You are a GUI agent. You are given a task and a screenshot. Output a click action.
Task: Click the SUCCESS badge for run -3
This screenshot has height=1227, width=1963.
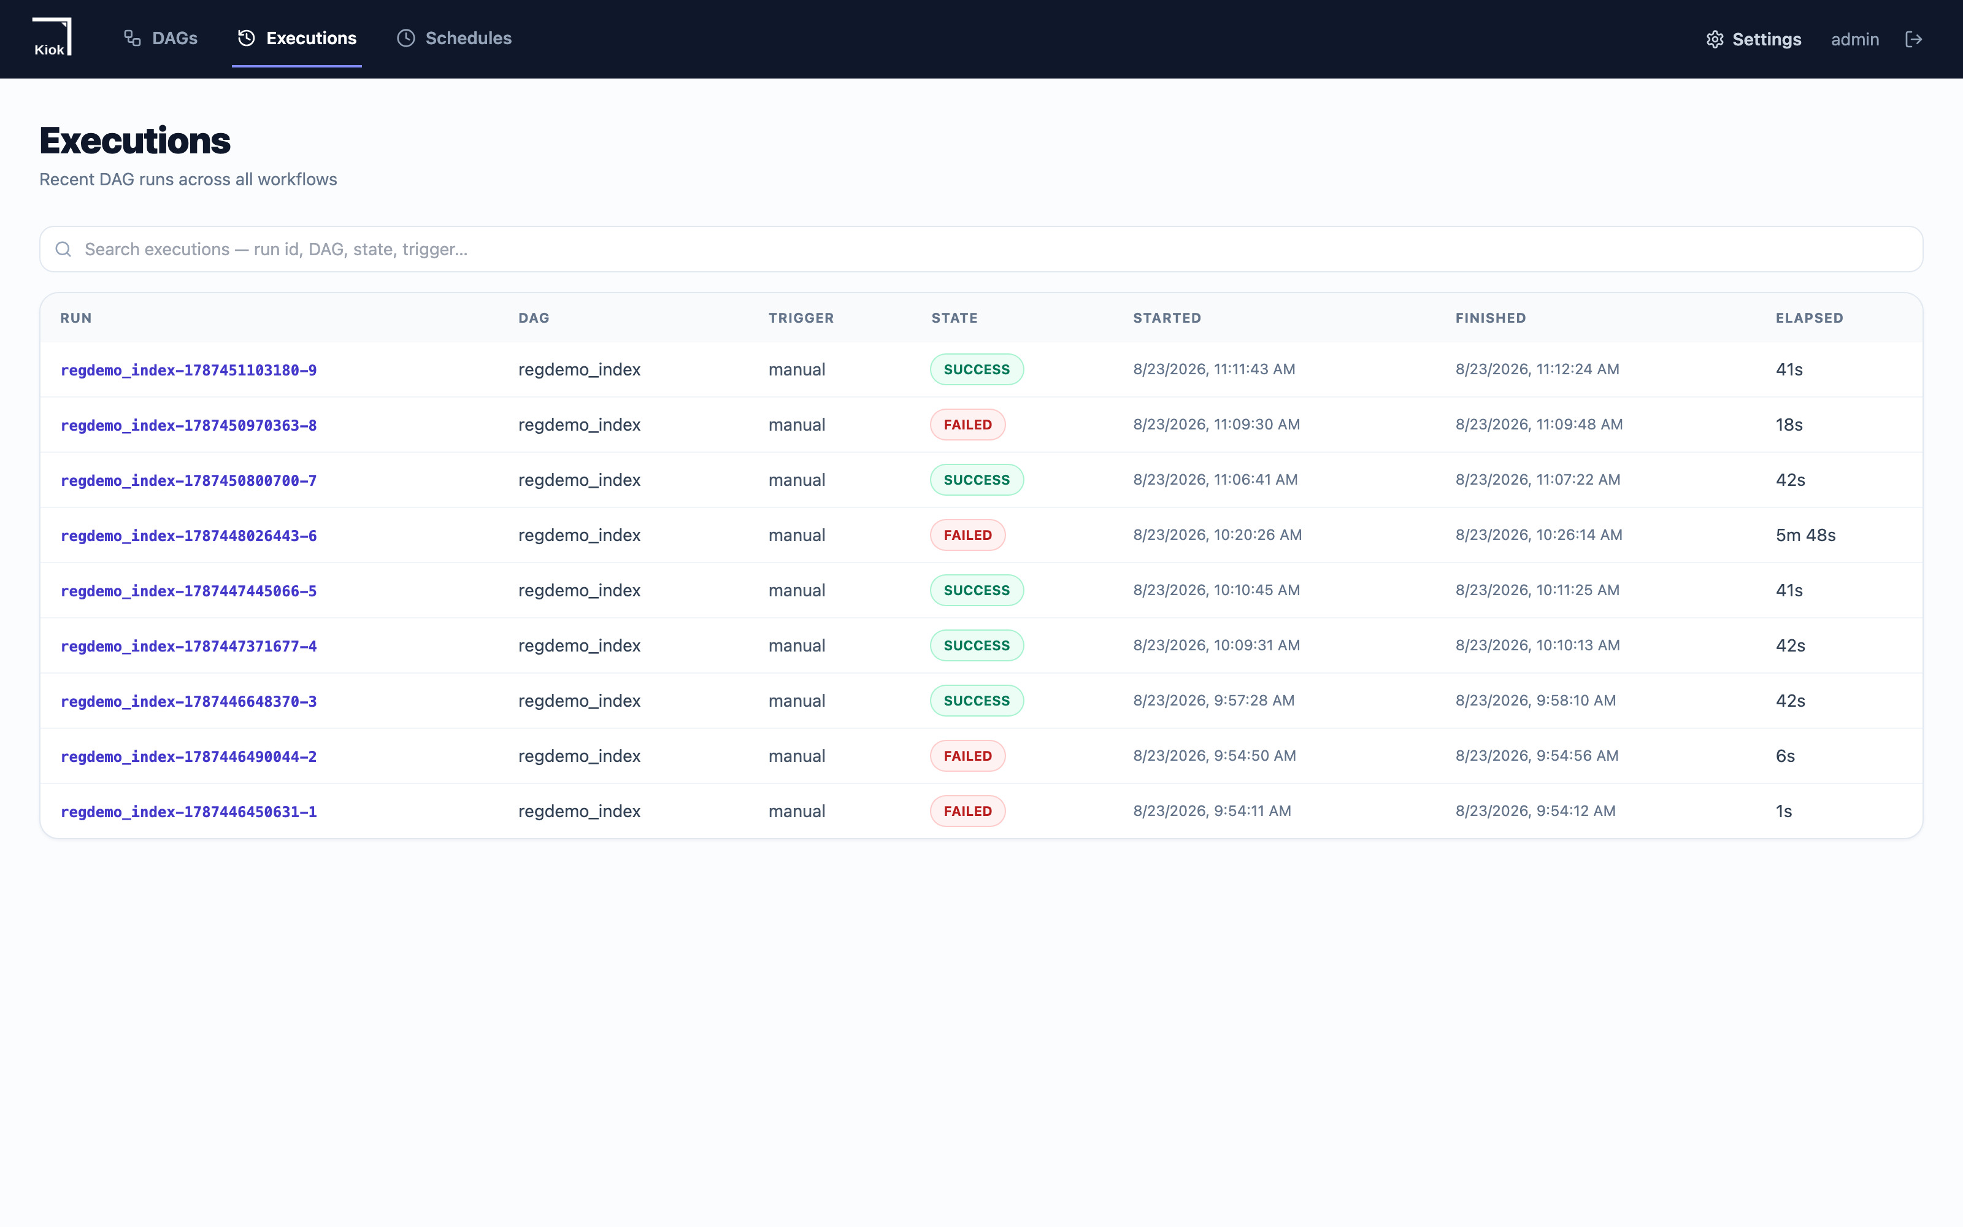pyautogui.click(x=977, y=701)
